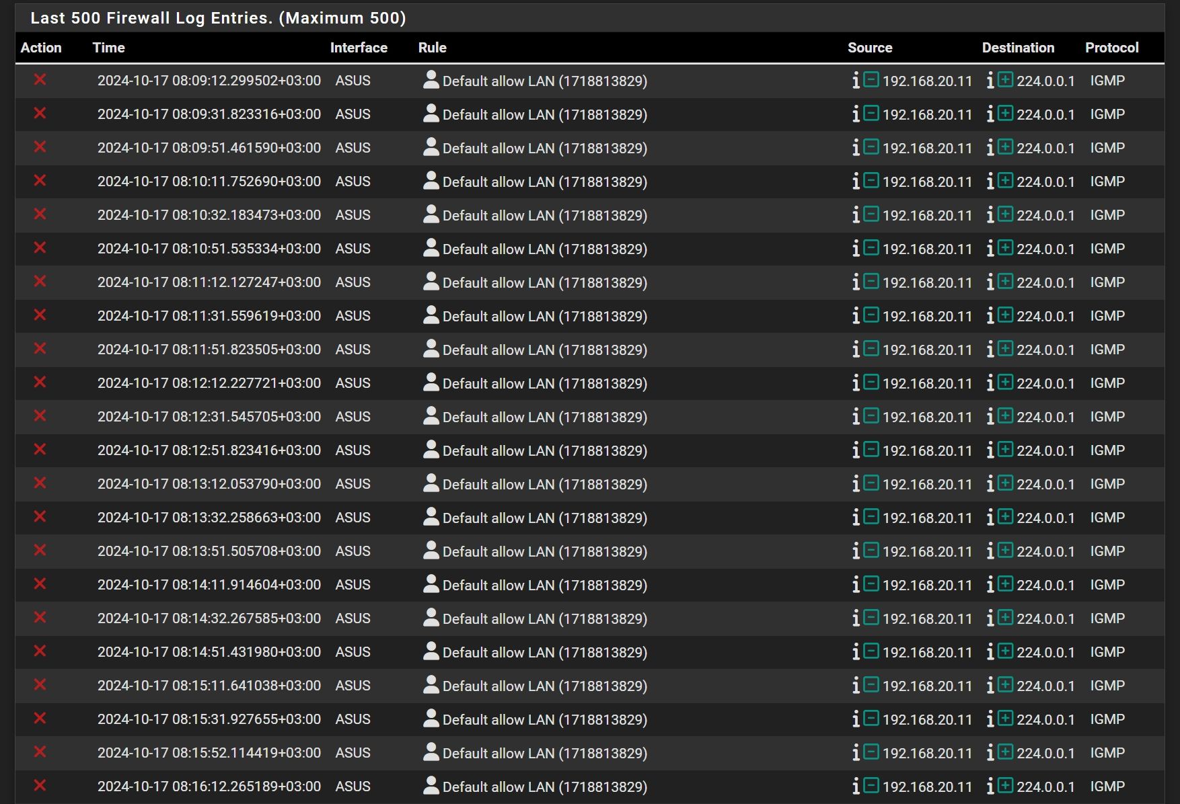Click the Interface column header

click(359, 48)
